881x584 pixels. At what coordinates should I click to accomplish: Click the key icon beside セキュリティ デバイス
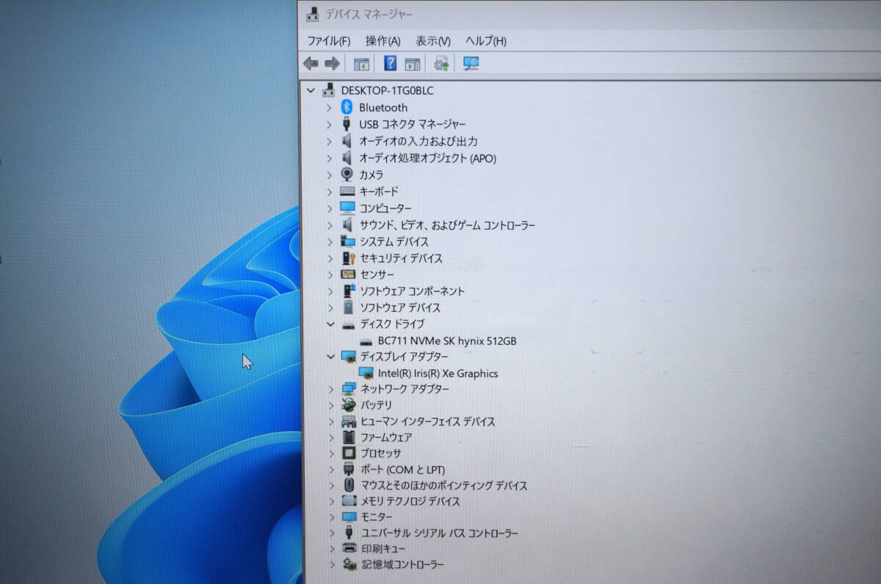pyautogui.click(x=349, y=258)
